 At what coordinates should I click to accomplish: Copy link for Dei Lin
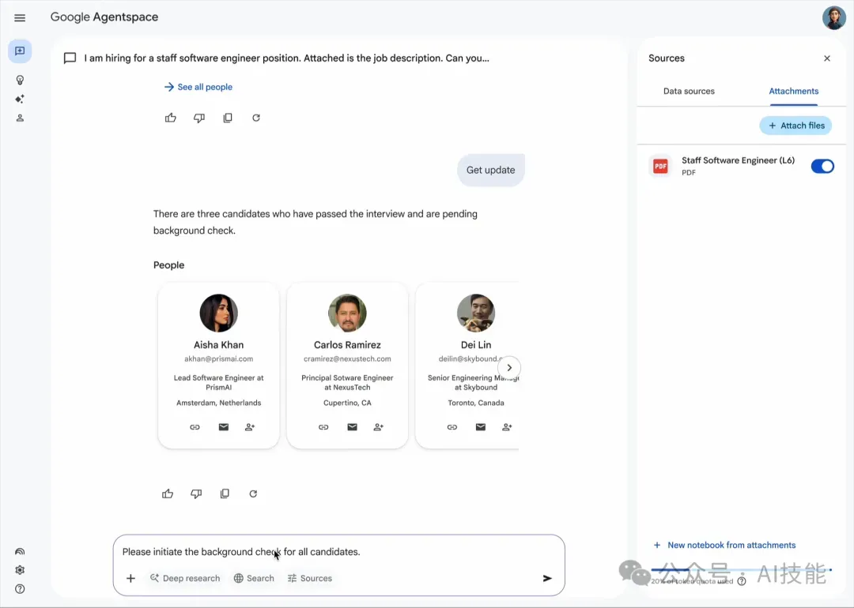coord(452,427)
